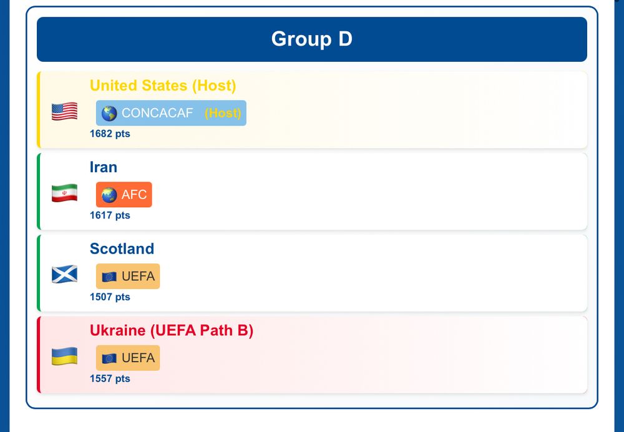Click the Scotland flag icon

tap(64, 273)
